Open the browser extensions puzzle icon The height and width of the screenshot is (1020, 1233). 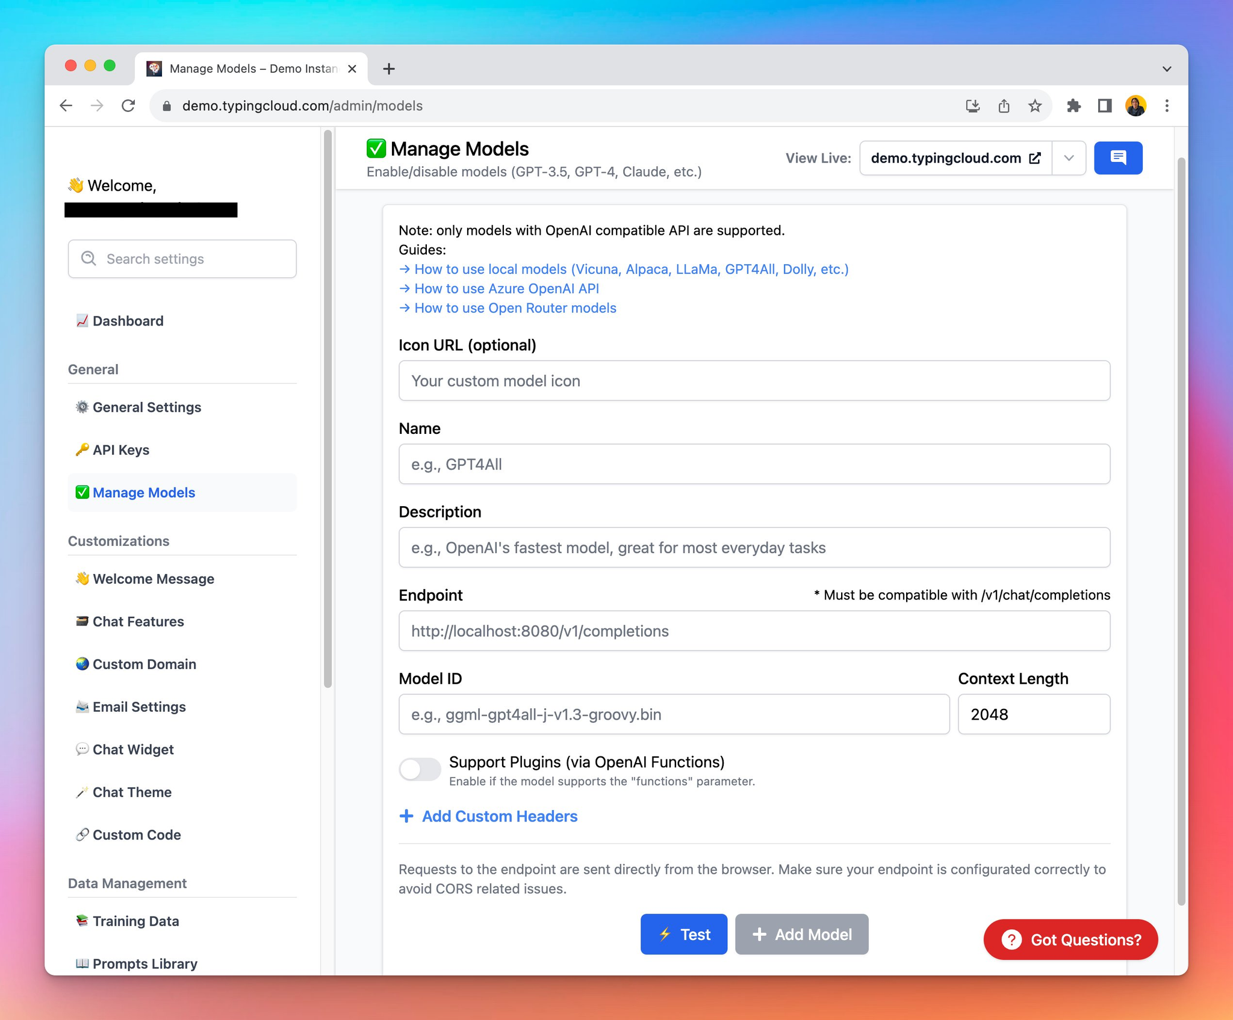[1073, 107]
